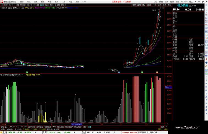Click the 上证 index in the status bar

tap(5, 132)
